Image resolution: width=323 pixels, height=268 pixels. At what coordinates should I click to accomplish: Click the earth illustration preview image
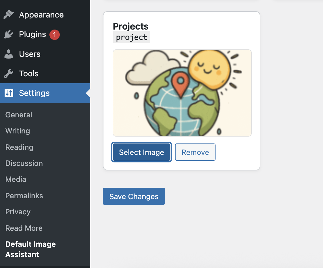pos(182,93)
